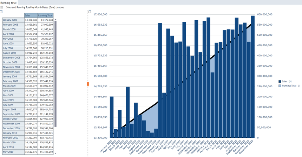Click the Sales cell 14,770,829
Image resolution: width=302 pixels, height=157 pixels.
(x=31, y=39)
